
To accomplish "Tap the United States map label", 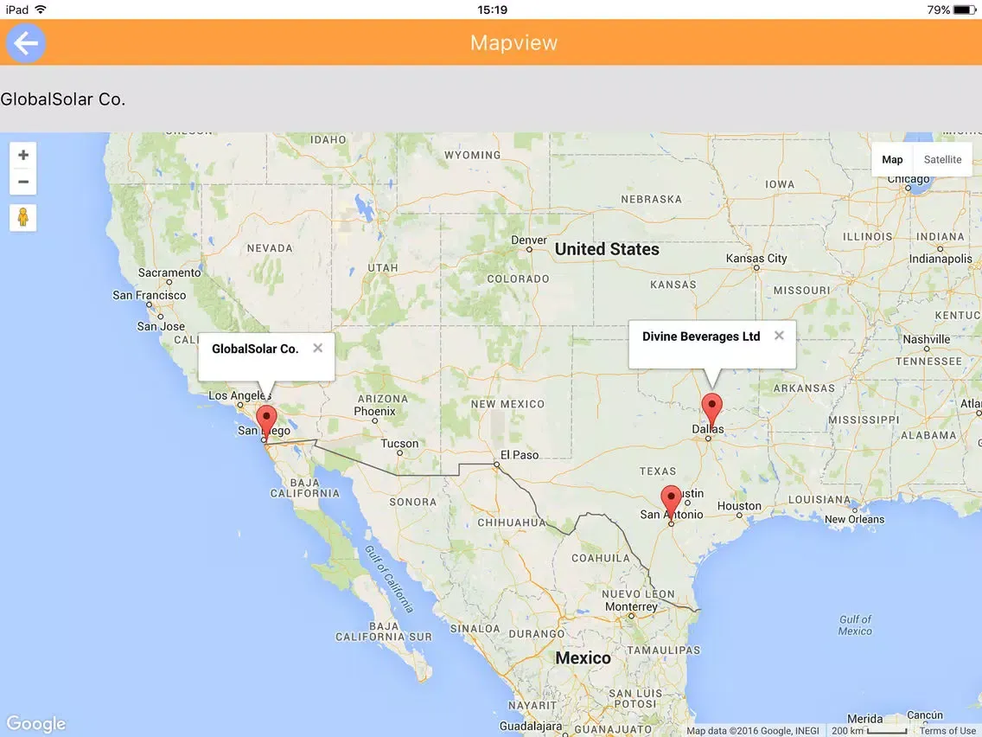I will click(607, 249).
